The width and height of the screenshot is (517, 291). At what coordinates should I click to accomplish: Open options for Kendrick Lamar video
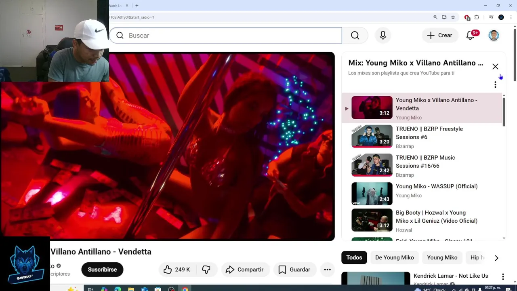[503, 276]
